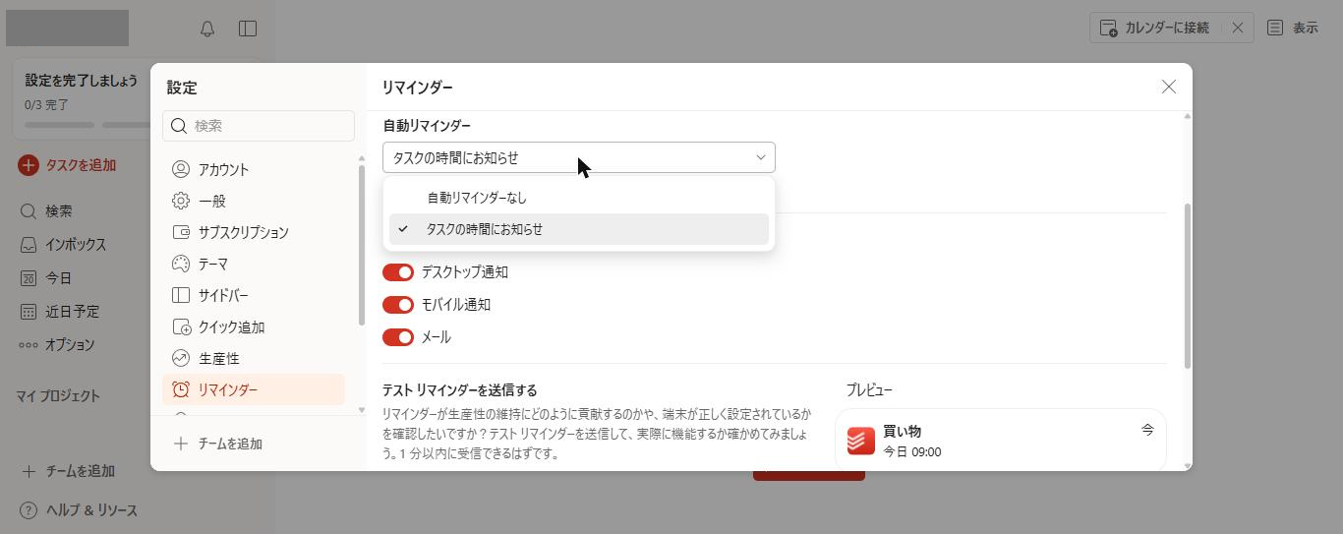The image size is (1343, 534).
Task: Click the 0/3 完了 progress text
Action: point(46,104)
